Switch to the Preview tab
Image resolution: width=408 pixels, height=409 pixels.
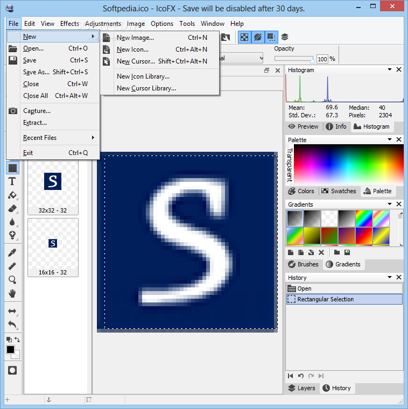(x=304, y=126)
